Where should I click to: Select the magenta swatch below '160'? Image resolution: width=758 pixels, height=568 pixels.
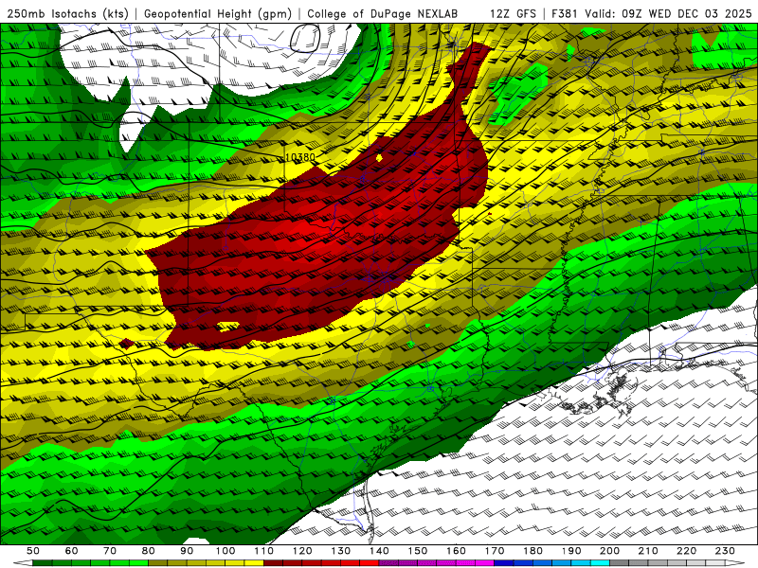click(x=465, y=563)
